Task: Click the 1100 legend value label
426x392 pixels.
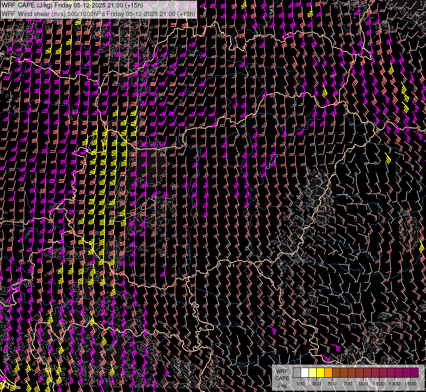Action: click(379, 383)
